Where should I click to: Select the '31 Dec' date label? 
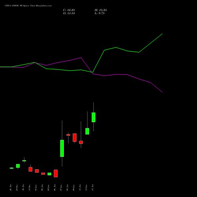click(30, 188)
